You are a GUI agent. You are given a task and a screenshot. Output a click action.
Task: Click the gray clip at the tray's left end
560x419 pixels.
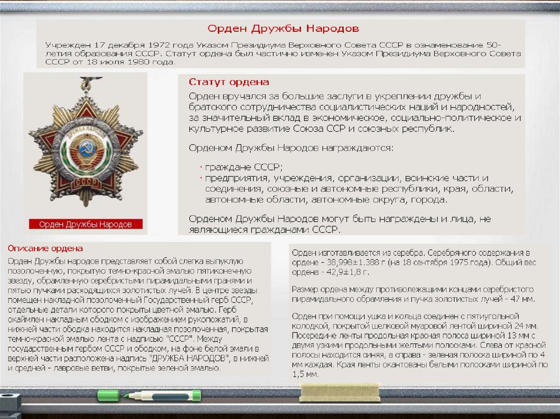point(10,405)
